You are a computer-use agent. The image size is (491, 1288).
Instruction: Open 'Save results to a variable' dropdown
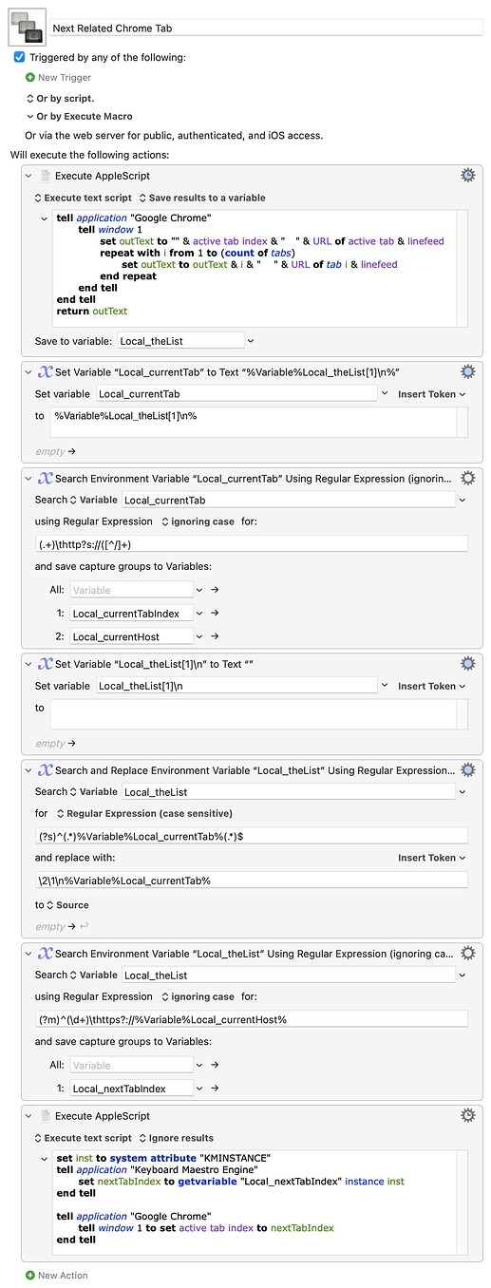click(201, 198)
